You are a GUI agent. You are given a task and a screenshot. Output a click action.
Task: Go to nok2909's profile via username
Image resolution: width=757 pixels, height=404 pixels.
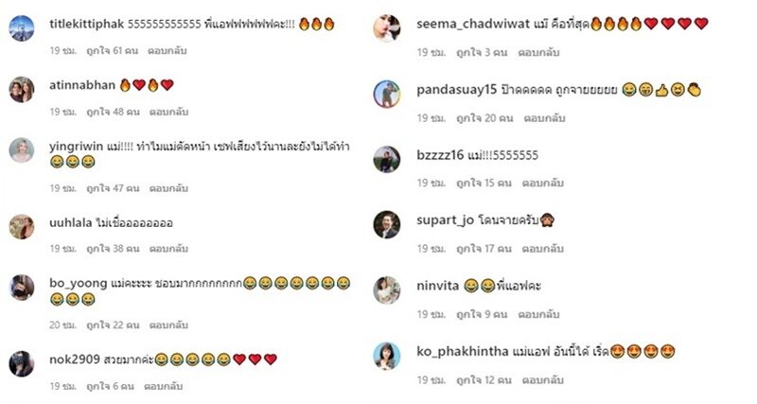75,360
